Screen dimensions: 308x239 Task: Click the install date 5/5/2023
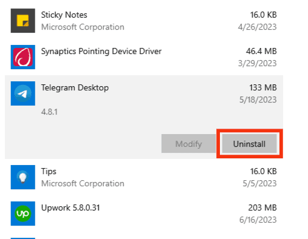(x=260, y=183)
